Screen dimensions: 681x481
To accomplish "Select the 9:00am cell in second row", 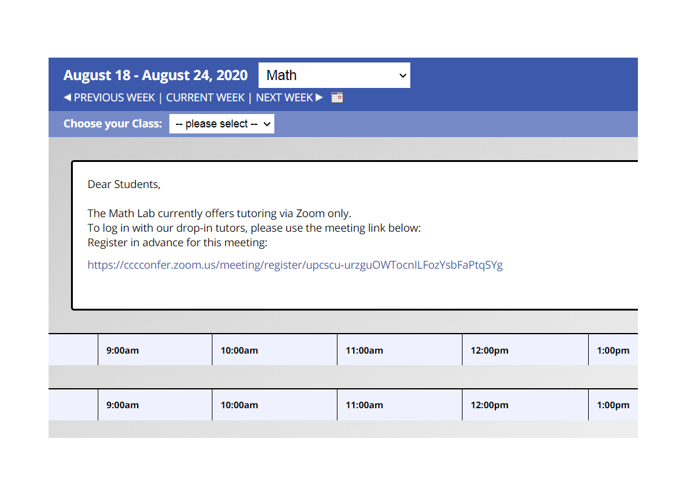I will (155, 405).
